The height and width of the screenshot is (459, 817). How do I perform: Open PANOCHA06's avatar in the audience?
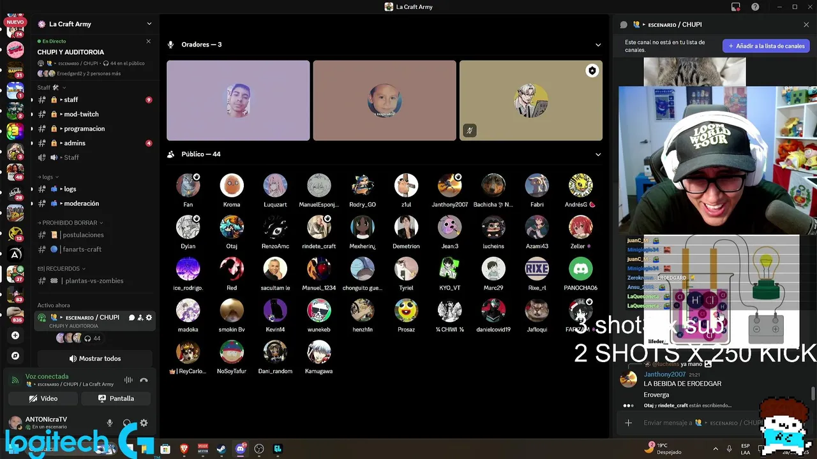click(x=580, y=269)
